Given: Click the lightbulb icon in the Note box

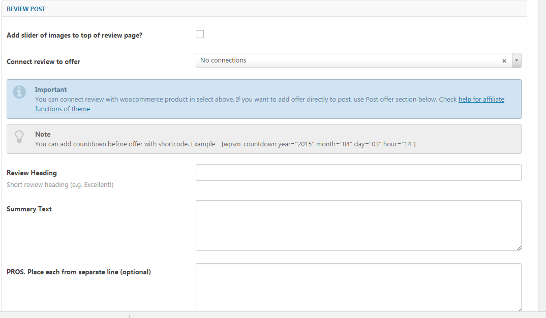Looking at the screenshot, I should click(19, 136).
